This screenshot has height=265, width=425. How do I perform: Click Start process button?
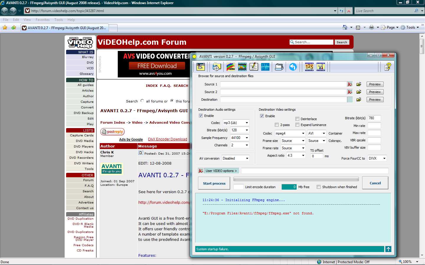(x=214, y=183)
